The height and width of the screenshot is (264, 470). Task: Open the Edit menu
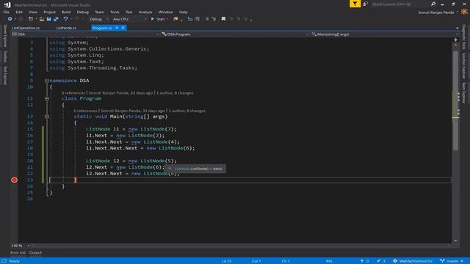[19, 12]
